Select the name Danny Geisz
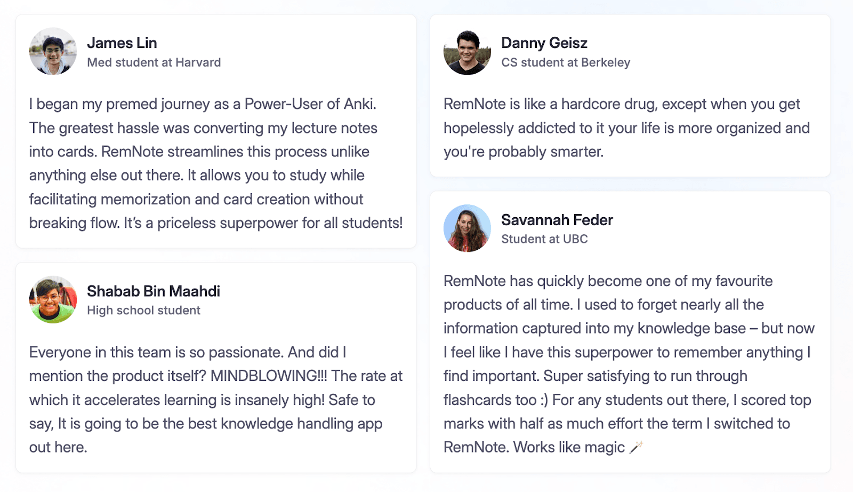This screenshot has width=853, height=492. [544, 43]
